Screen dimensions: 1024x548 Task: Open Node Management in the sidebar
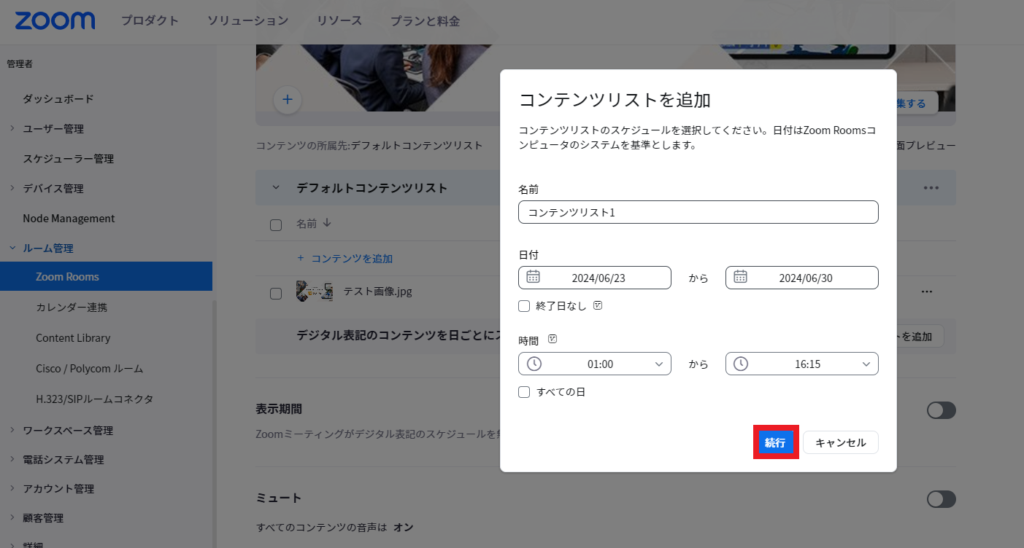pyautogui.click(x=69, y=218)
